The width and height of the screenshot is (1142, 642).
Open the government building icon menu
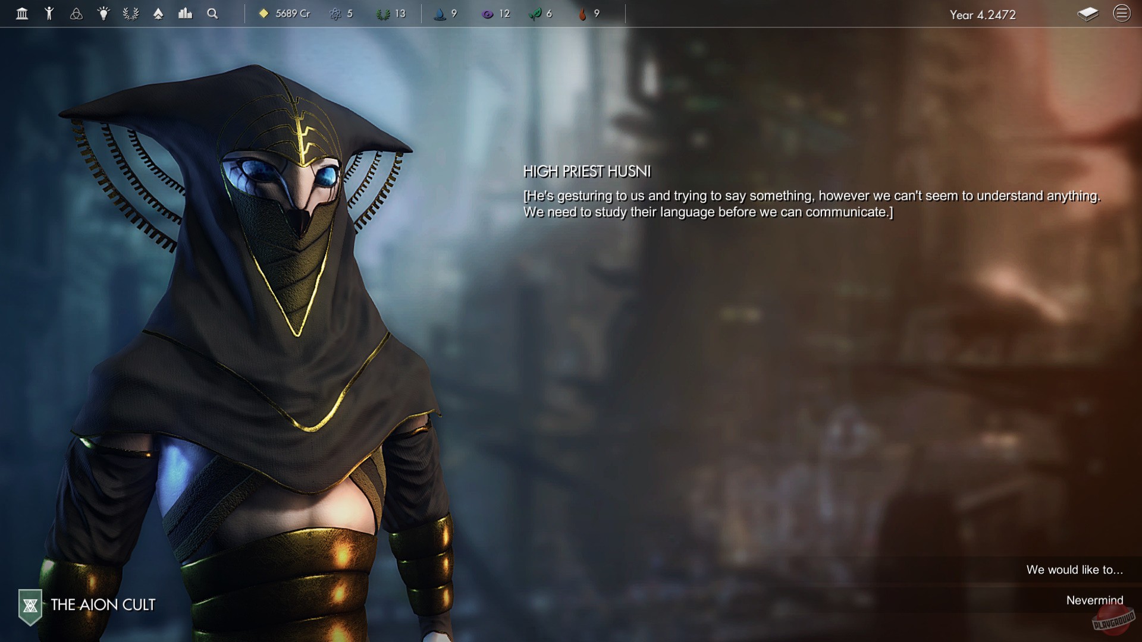pyautogui.click(x=22, y=14)
